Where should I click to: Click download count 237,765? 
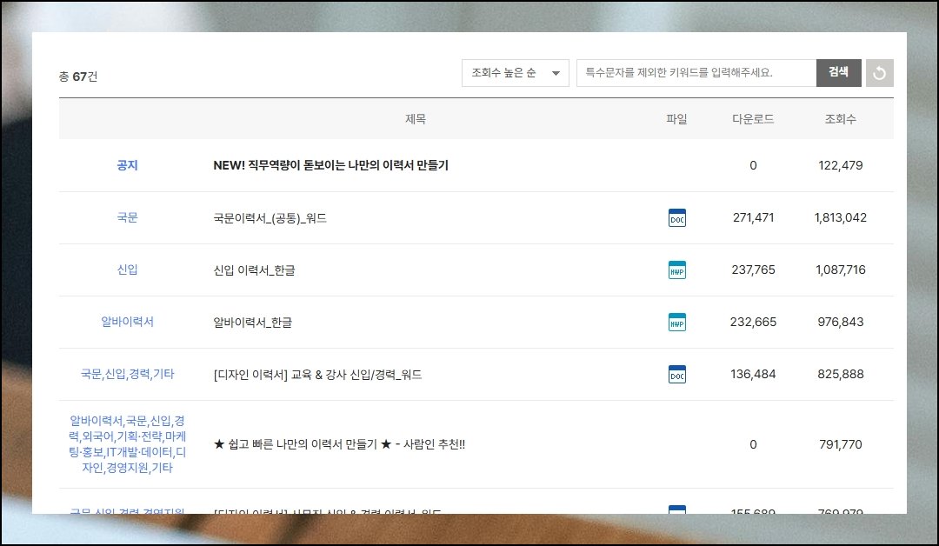(753, 270)
